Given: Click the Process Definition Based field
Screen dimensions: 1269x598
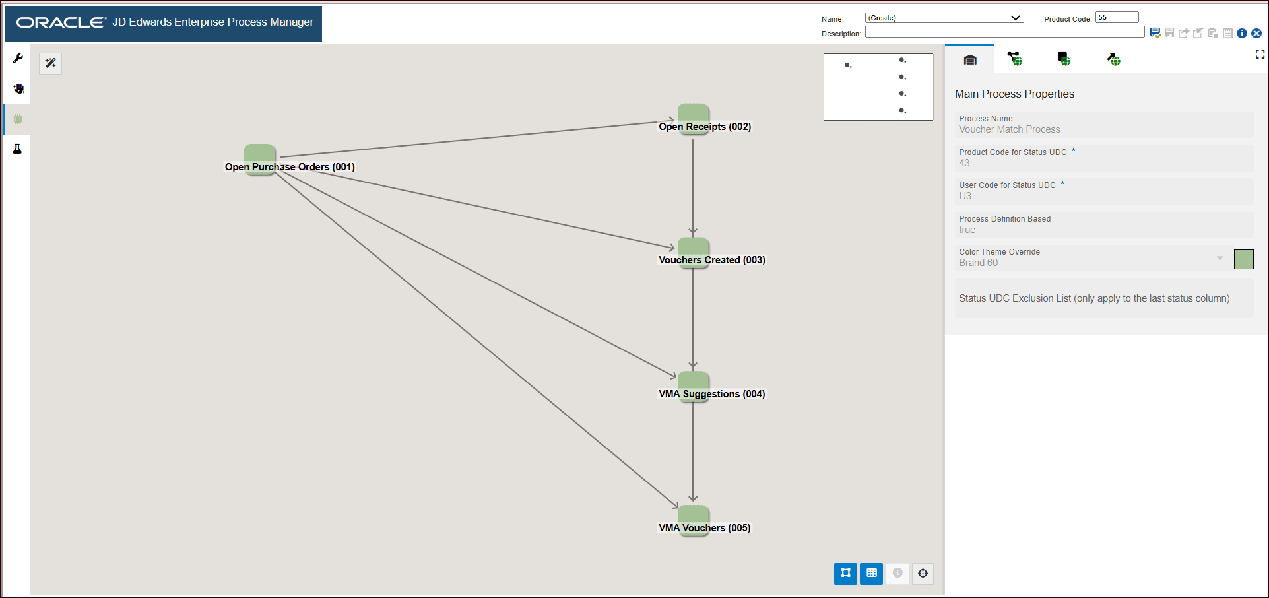Looking at the screenshot, I should coord(1104,225).
